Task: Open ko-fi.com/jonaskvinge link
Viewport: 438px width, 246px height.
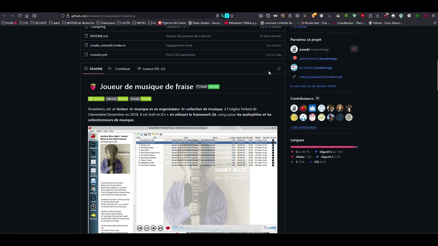Action: (316, 68)
